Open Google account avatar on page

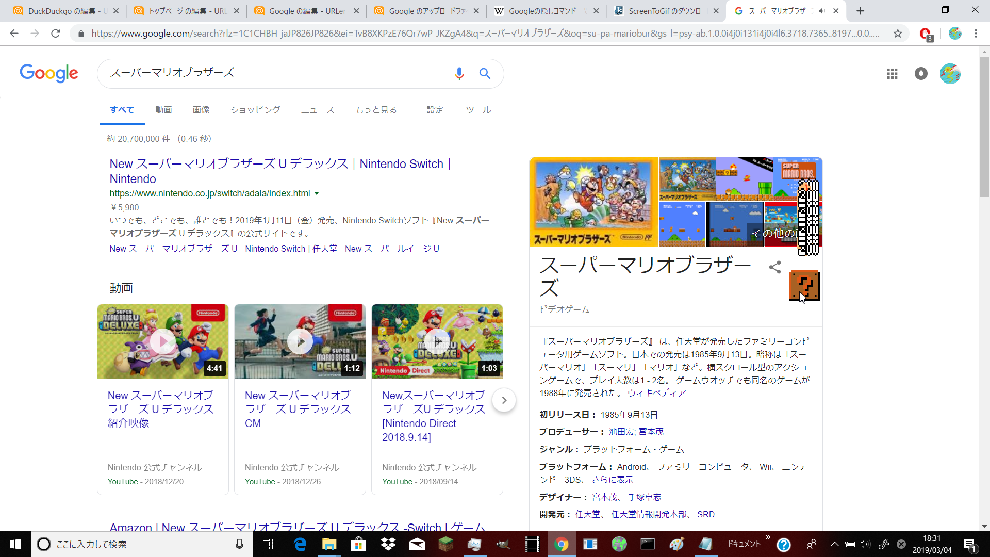[x=950, y=74]
